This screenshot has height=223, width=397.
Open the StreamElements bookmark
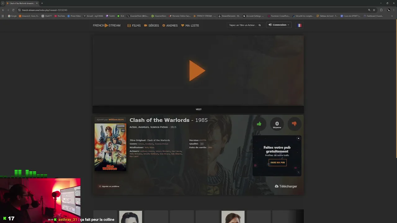click(x=229, y=16)
